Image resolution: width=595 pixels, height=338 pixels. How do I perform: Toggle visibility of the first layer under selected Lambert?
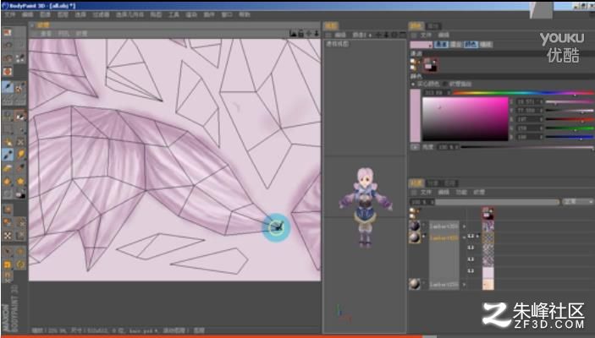[x=471, y=236]
